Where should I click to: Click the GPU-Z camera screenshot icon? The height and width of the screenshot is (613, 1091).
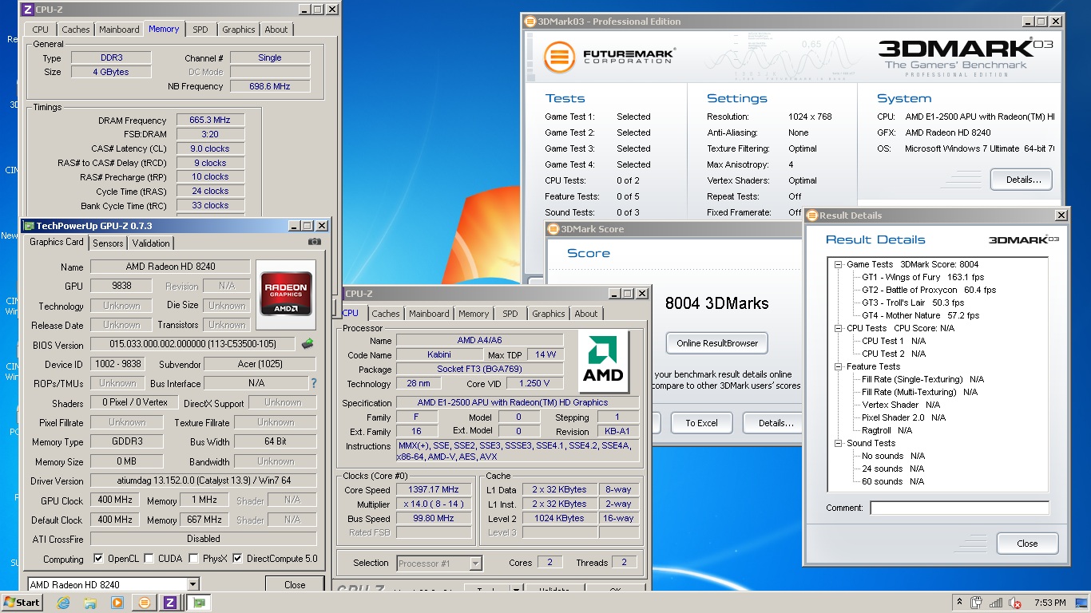tap(315, 242)
